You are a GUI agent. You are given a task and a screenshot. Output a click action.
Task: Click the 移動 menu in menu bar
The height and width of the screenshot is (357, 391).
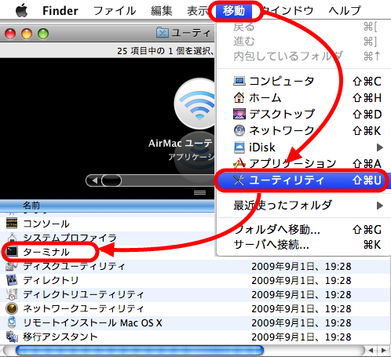(x=234, y=11)
